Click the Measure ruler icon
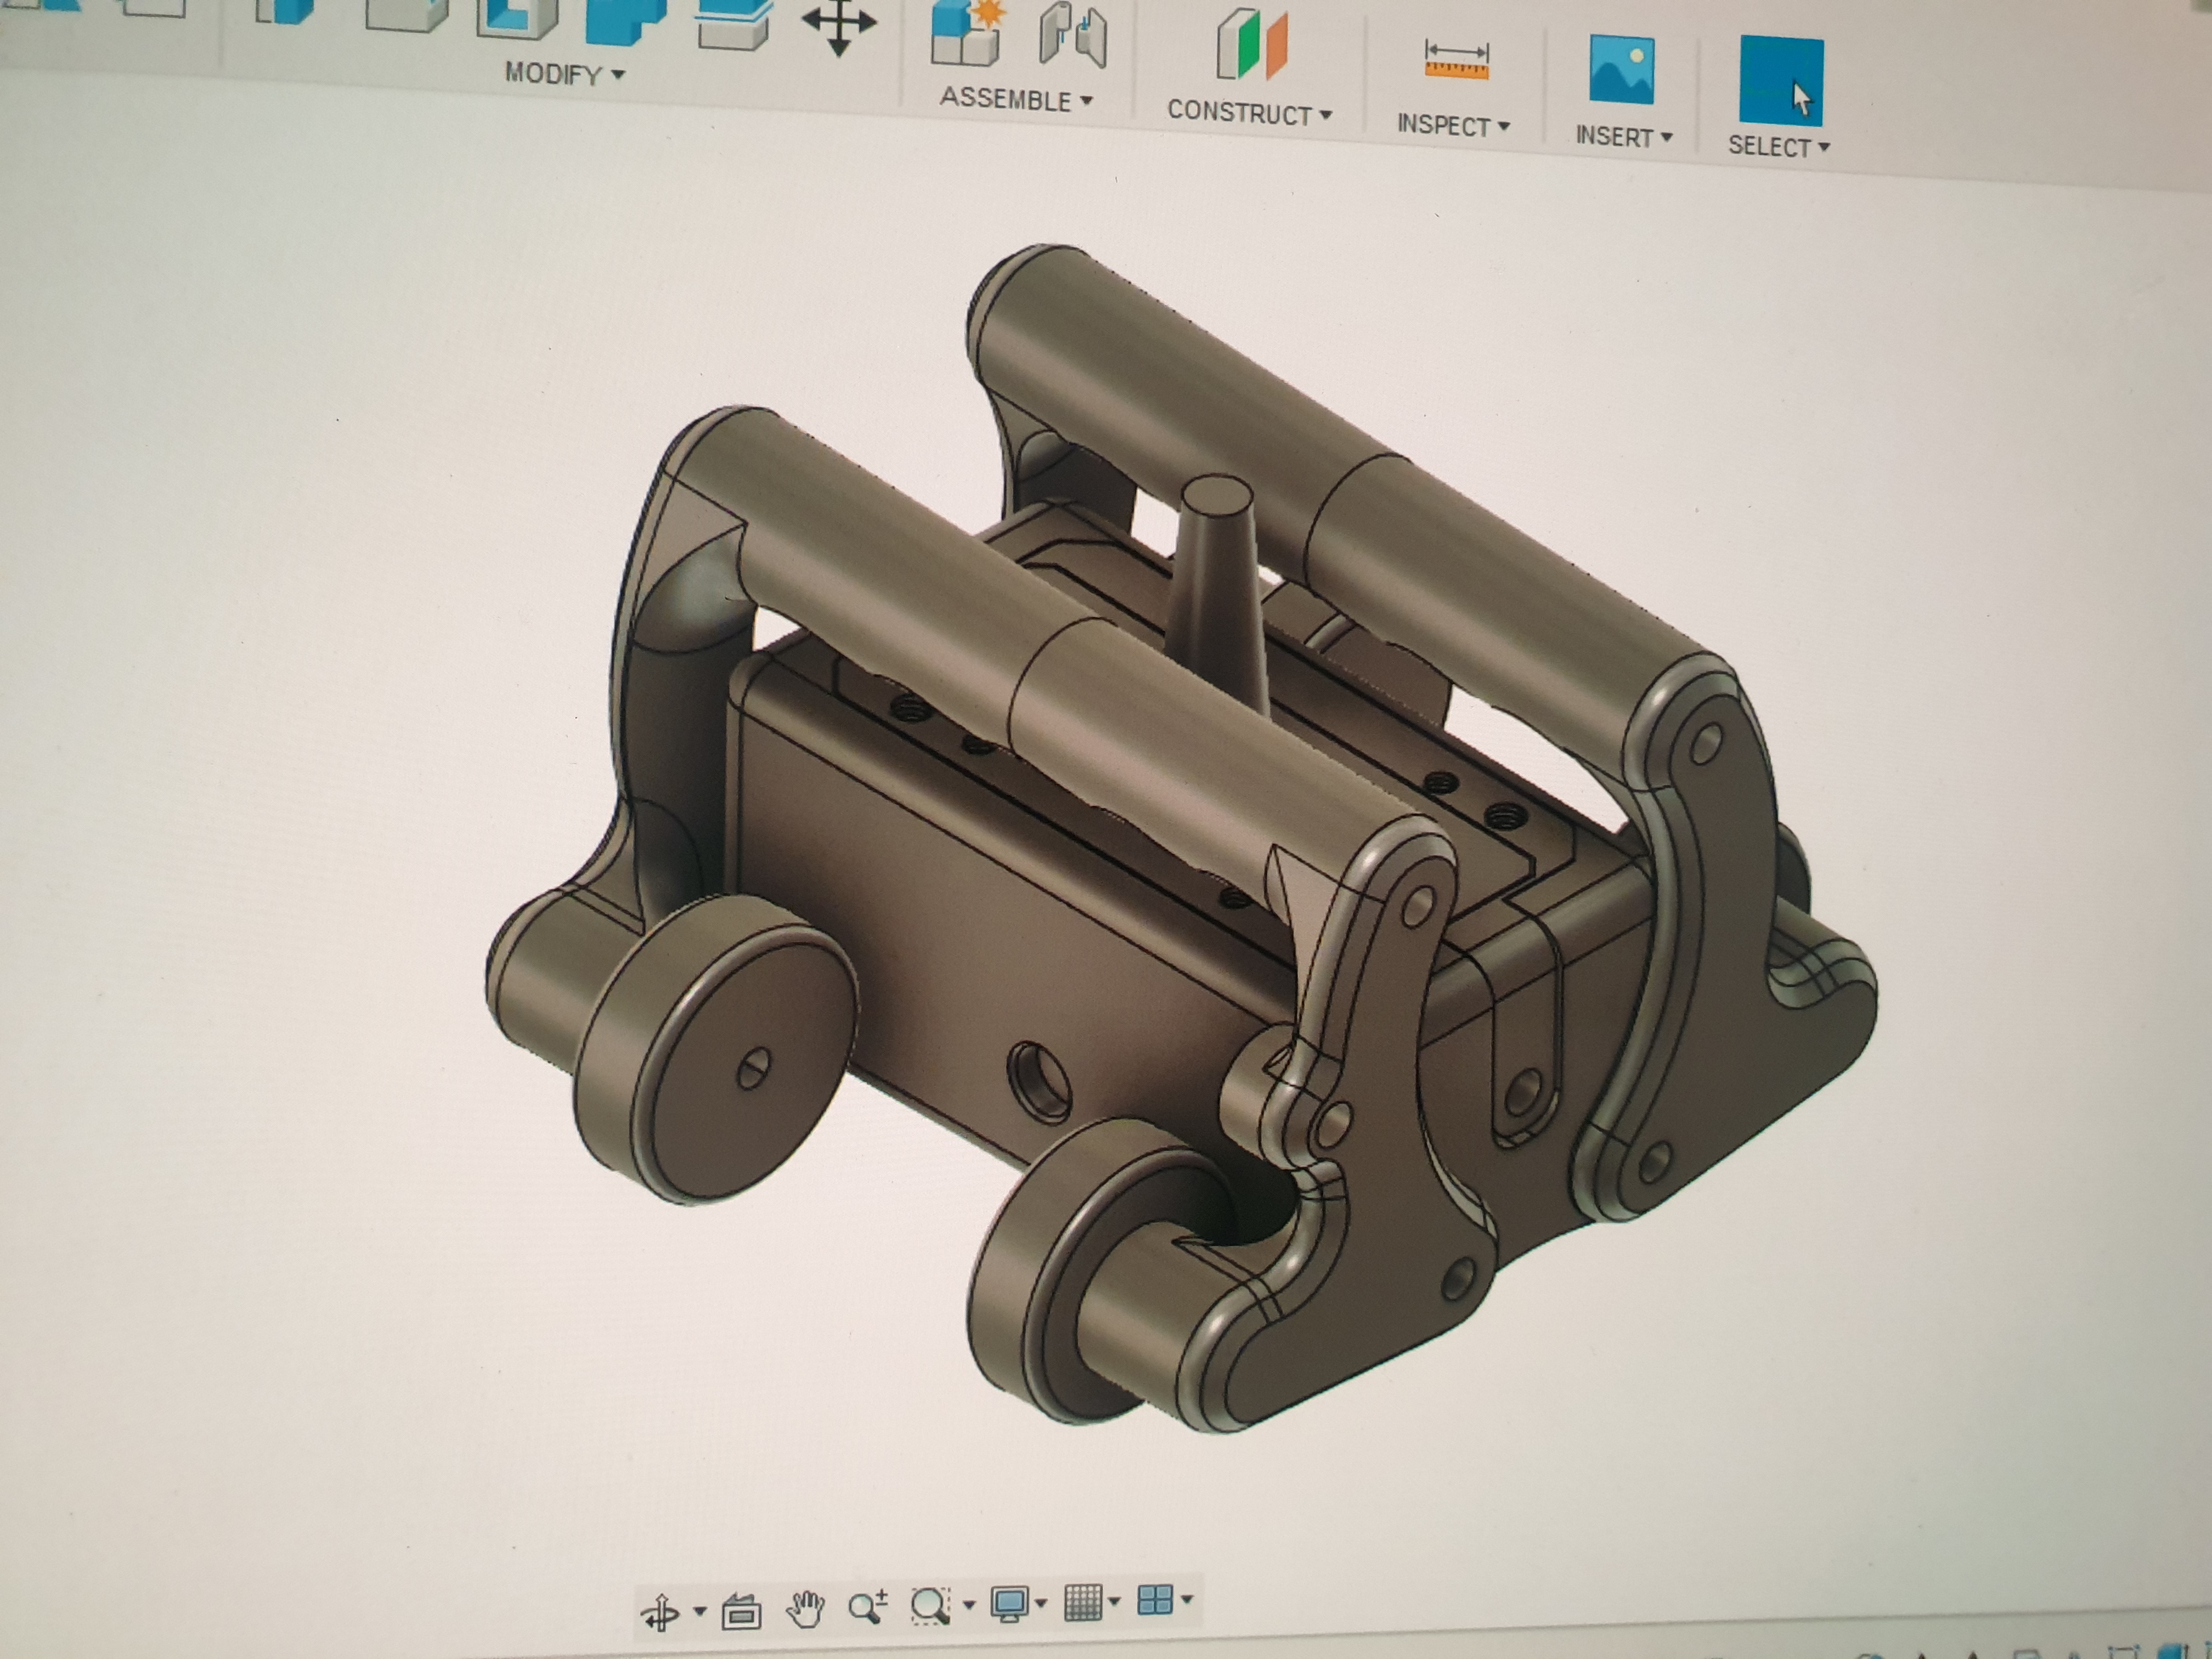The image size is (2212, 1659). point(1456,60)
